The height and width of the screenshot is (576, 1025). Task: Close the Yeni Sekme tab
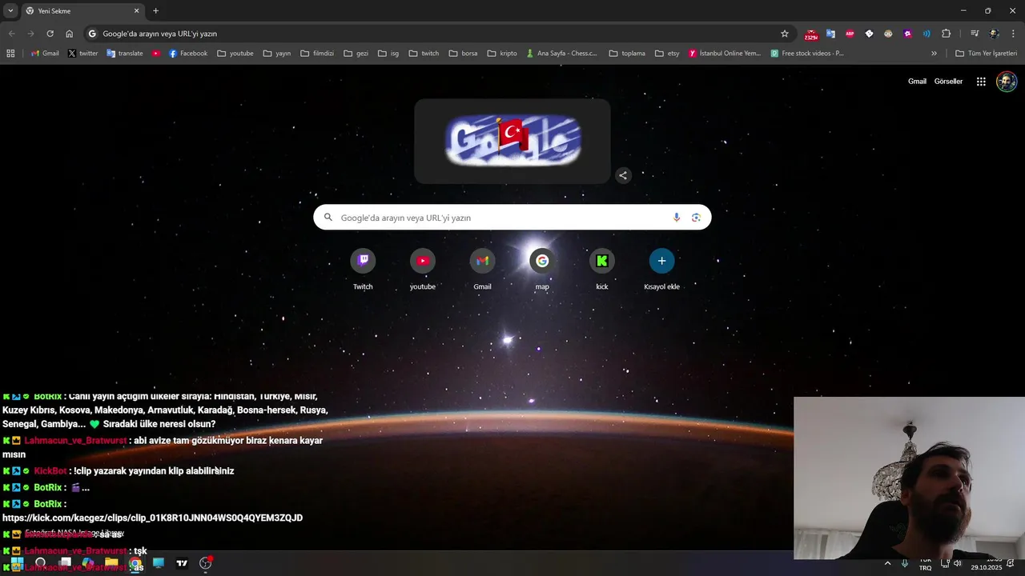pyautogui.click(x=136, y=11)
